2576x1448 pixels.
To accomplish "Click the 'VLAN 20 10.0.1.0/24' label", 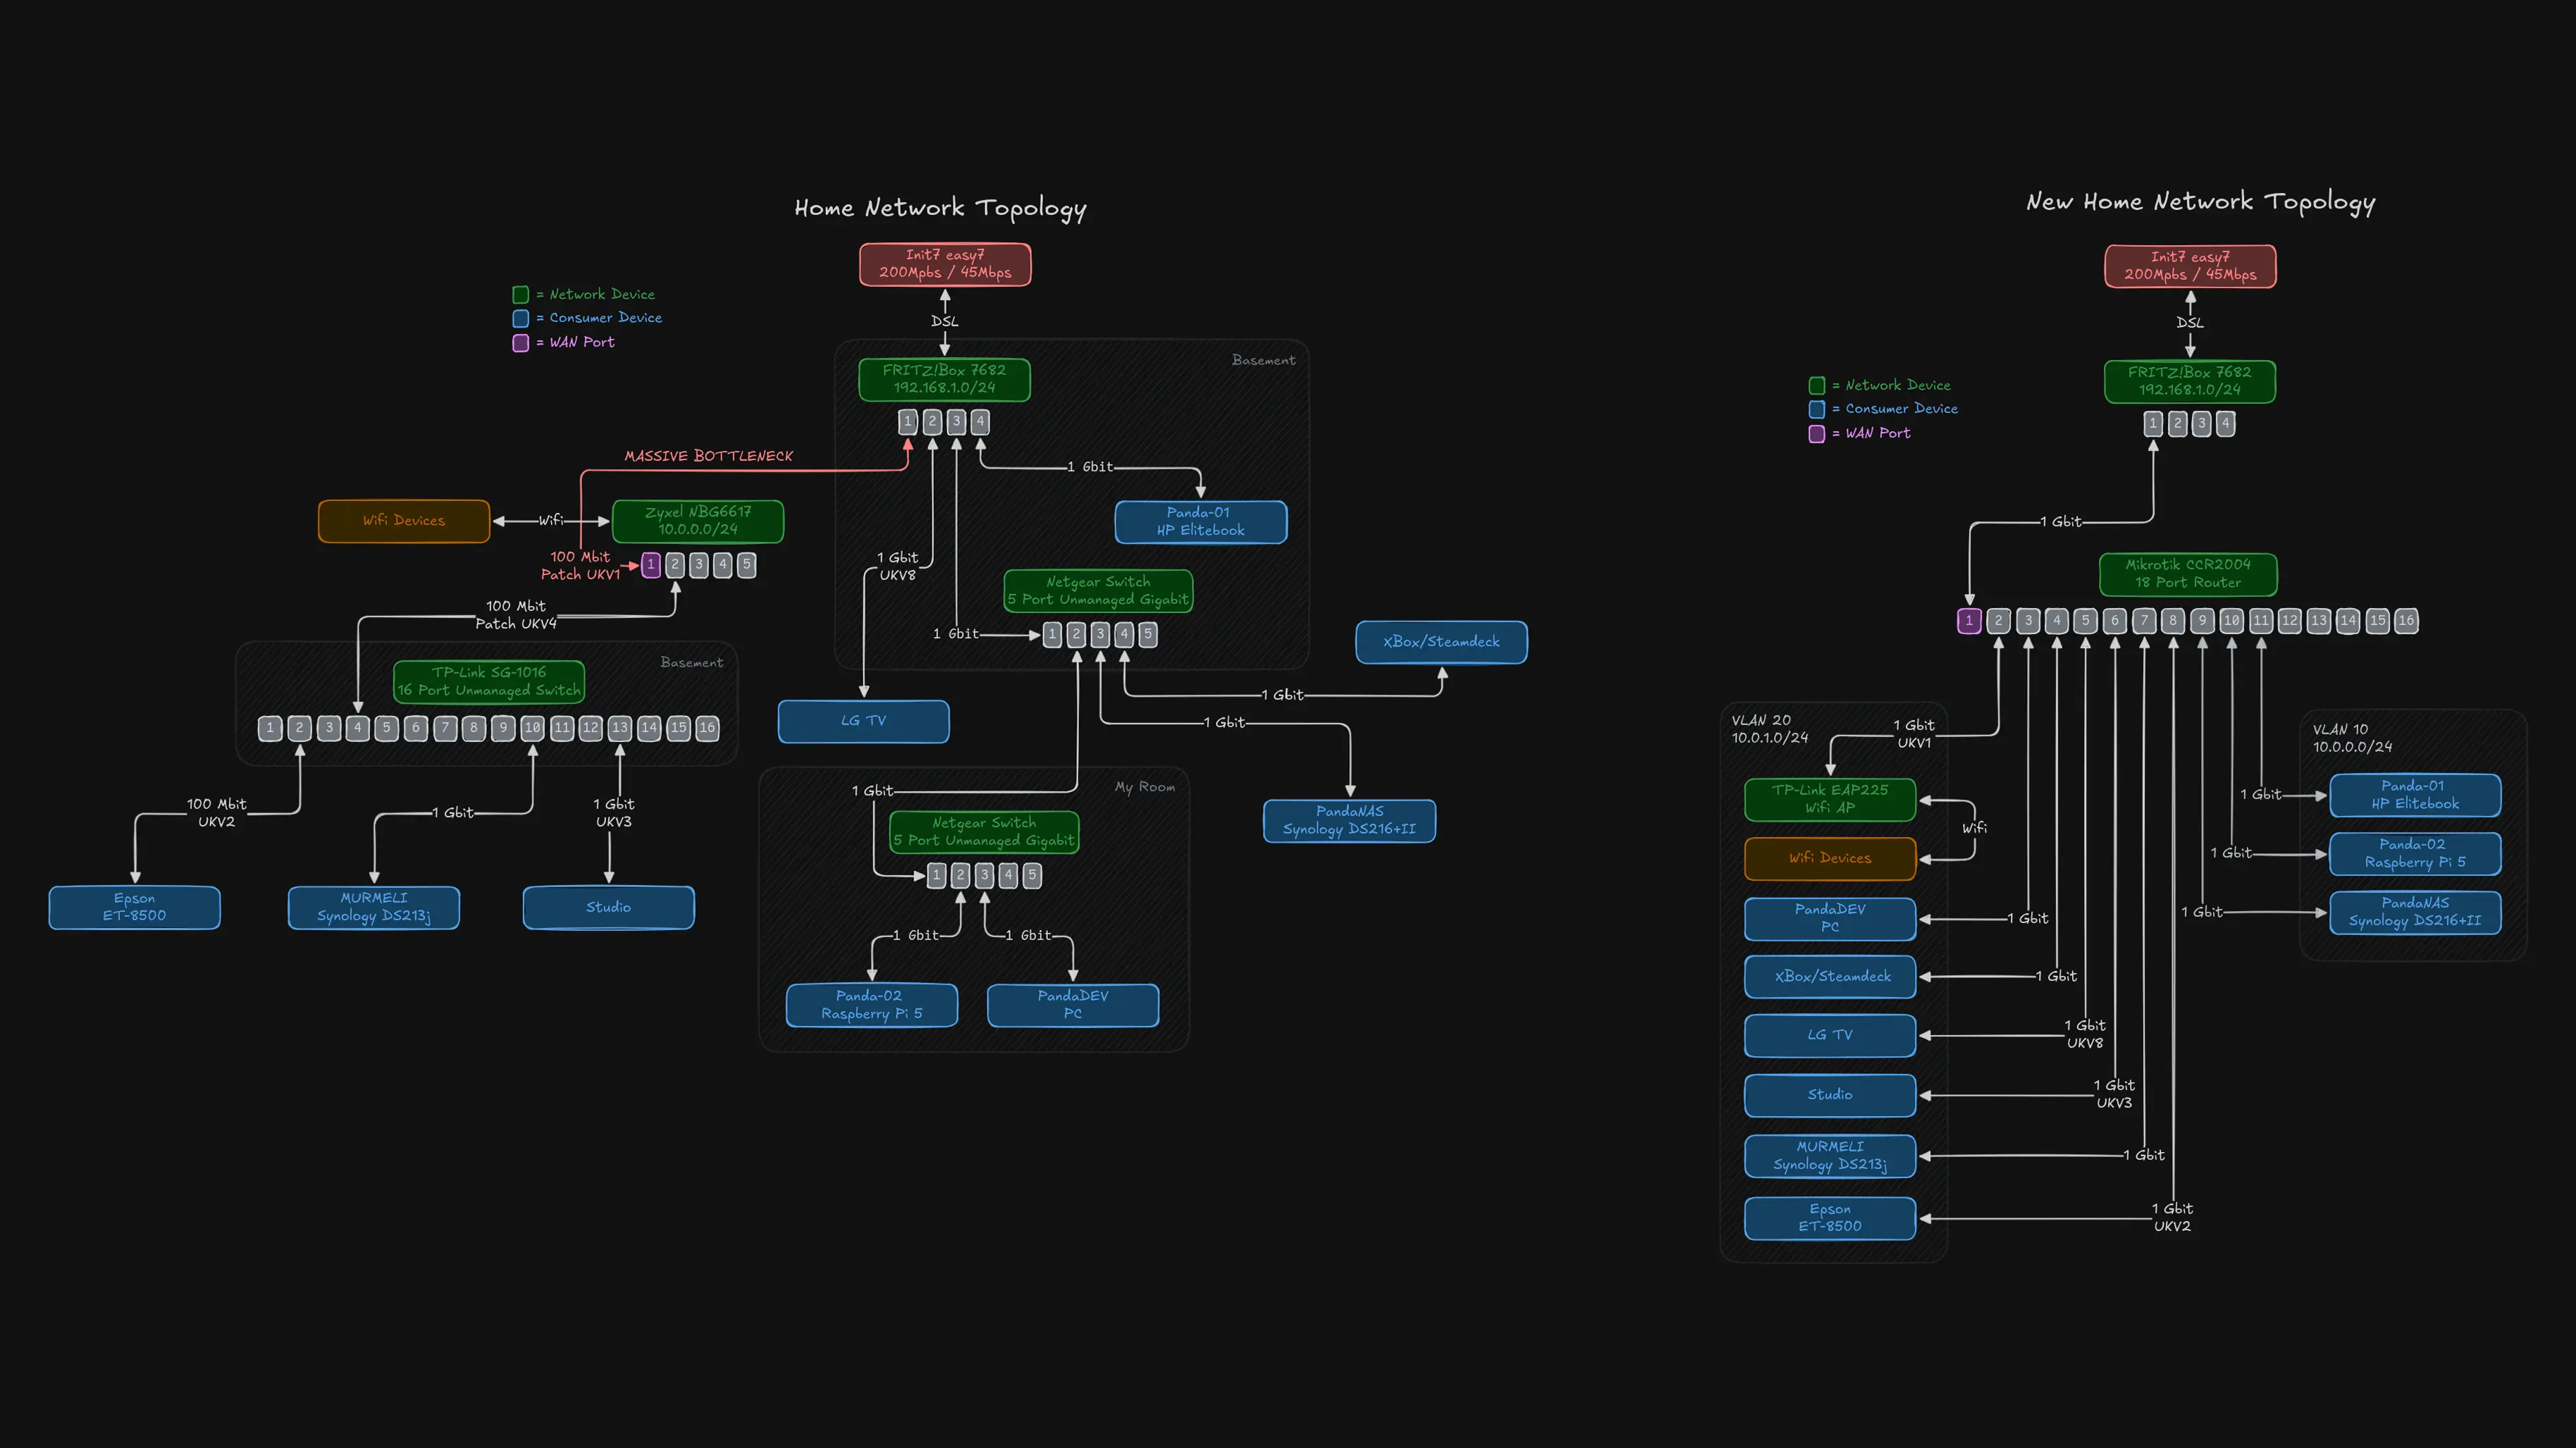I will pyautogui.click(x=1770, y=729).
